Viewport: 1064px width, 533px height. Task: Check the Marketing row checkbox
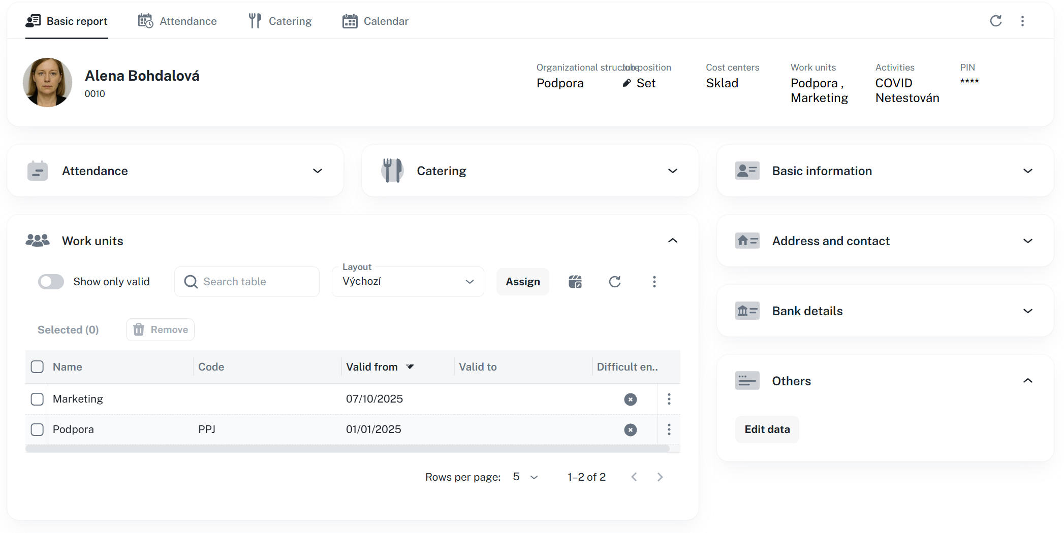point(37,399)
